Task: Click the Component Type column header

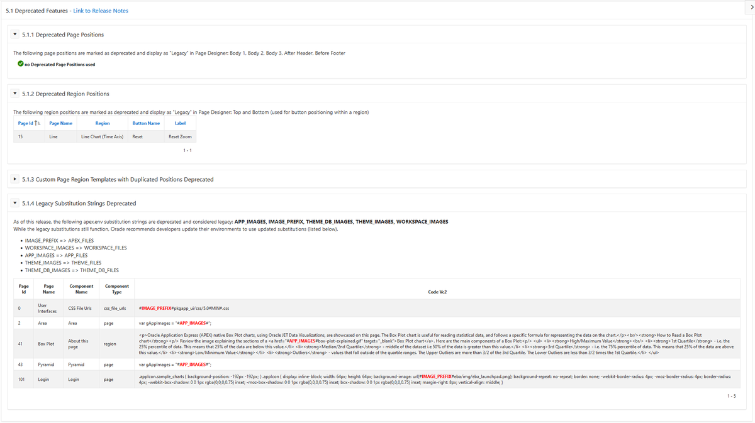Action: (x=117, y=289)
